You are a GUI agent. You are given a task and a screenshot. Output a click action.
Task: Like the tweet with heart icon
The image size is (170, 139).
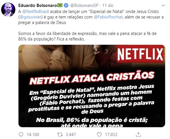pos(99,135)
